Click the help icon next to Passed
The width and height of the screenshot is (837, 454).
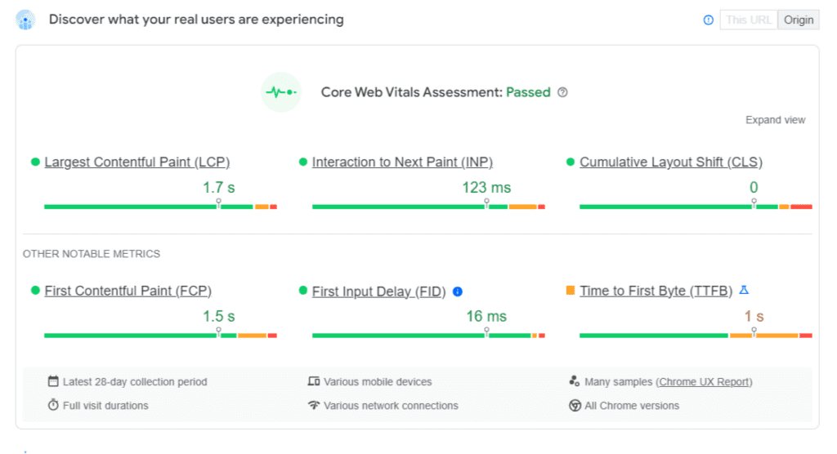(562, 92)
